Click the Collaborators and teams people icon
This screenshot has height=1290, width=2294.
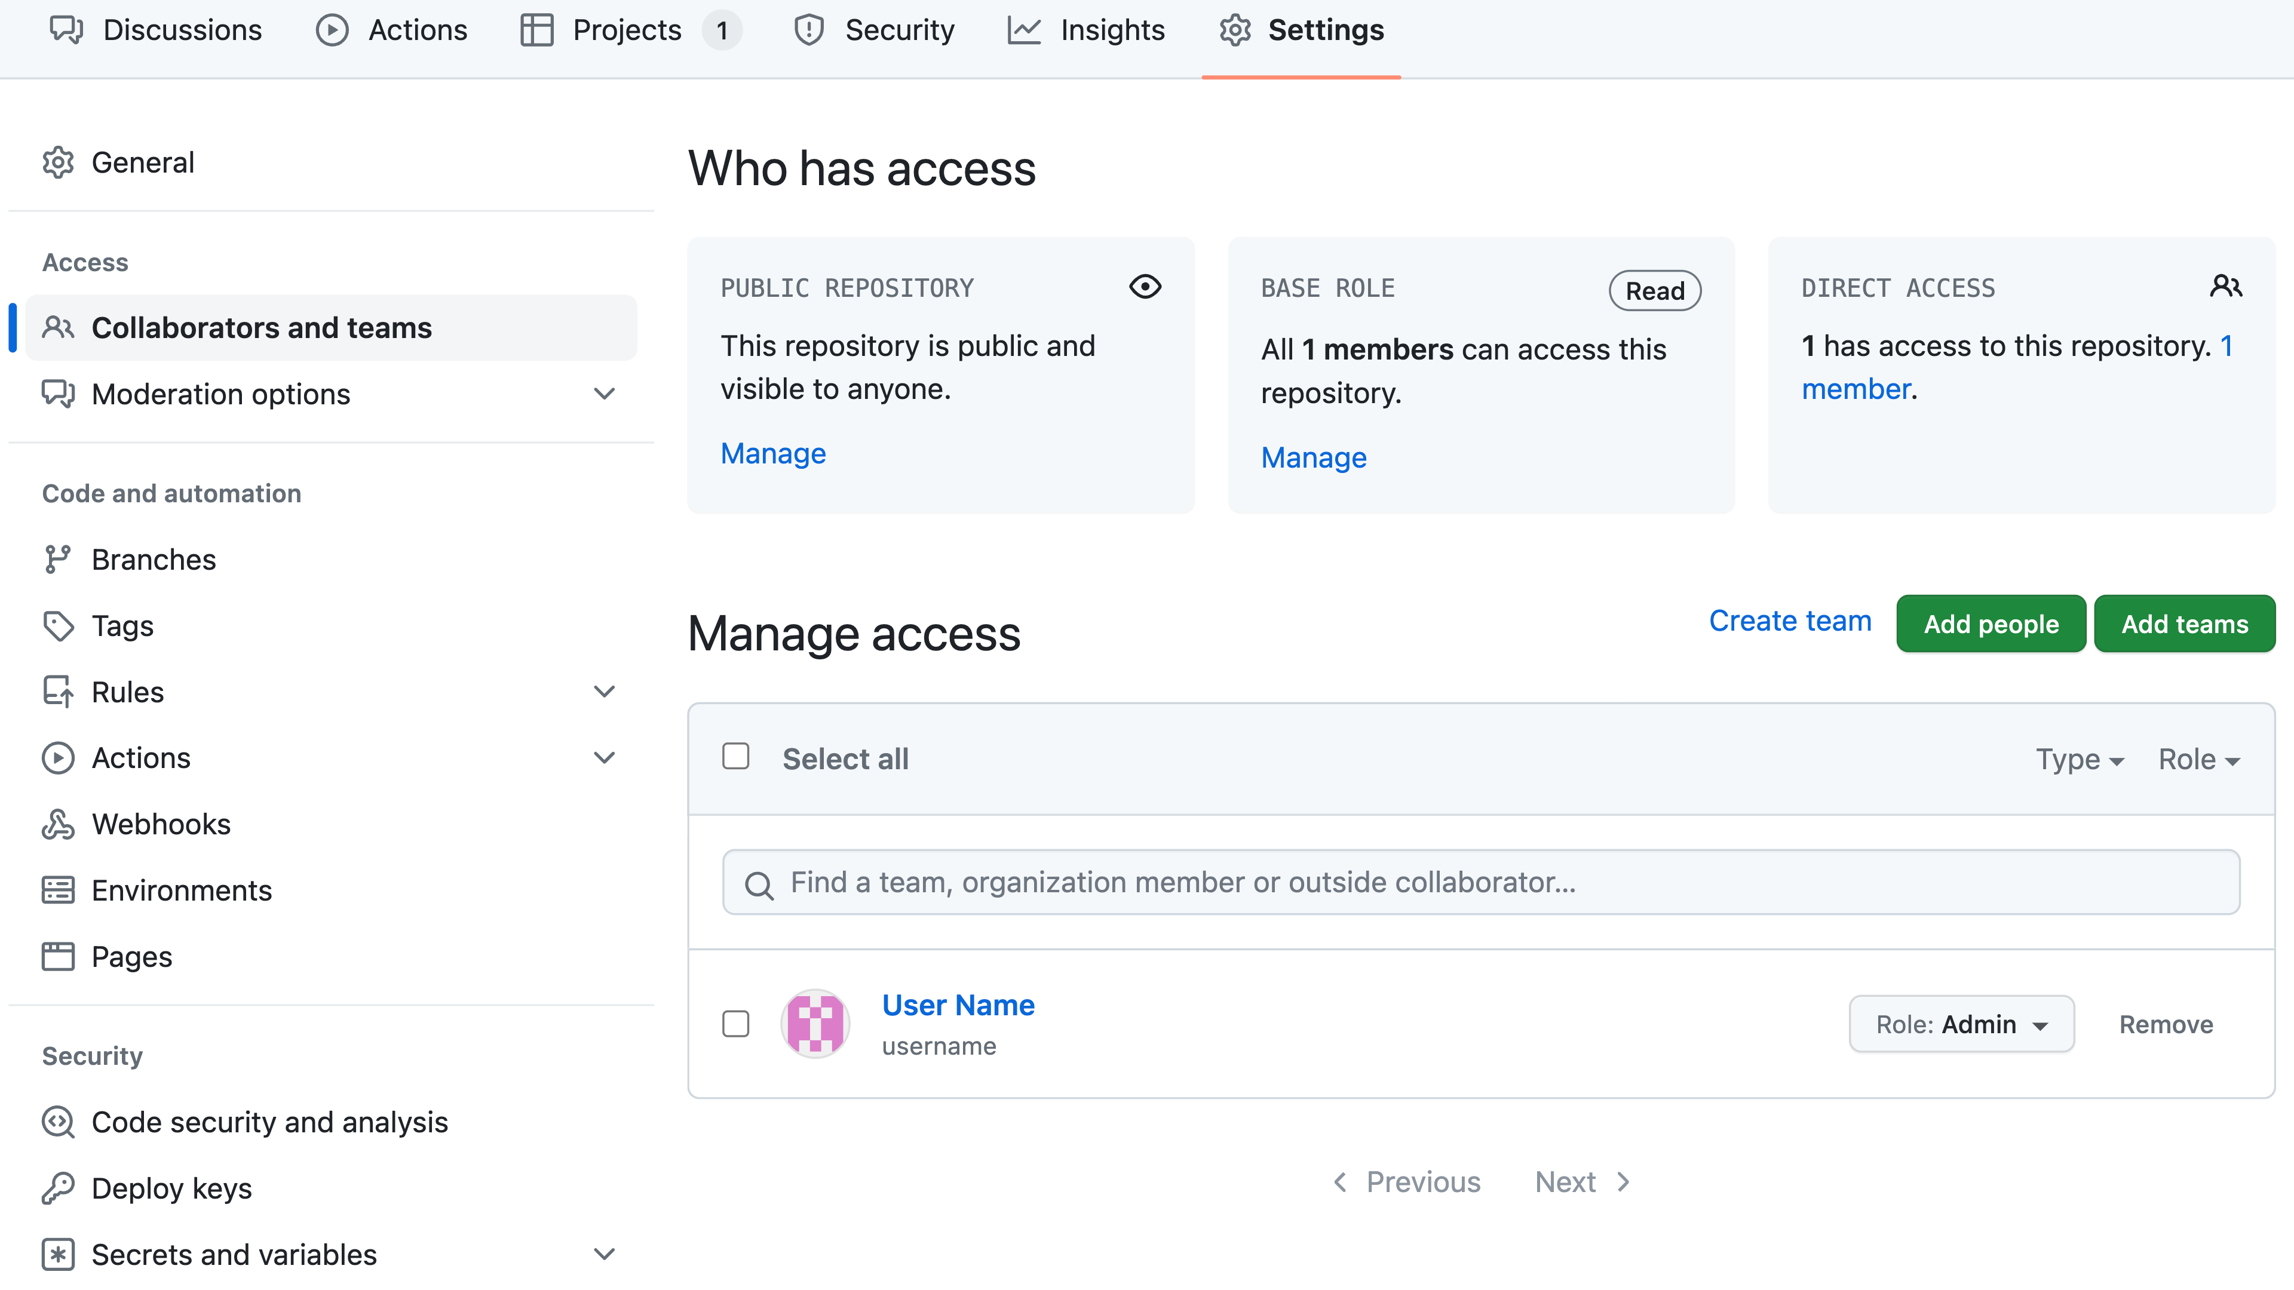tap(58, 328)
